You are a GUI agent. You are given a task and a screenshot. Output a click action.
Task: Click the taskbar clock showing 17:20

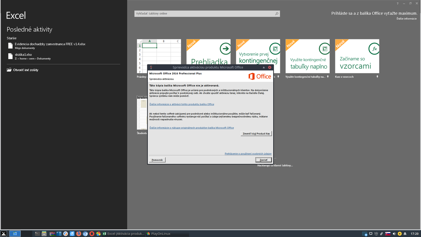pyautogui.click(x=414, y=234)
